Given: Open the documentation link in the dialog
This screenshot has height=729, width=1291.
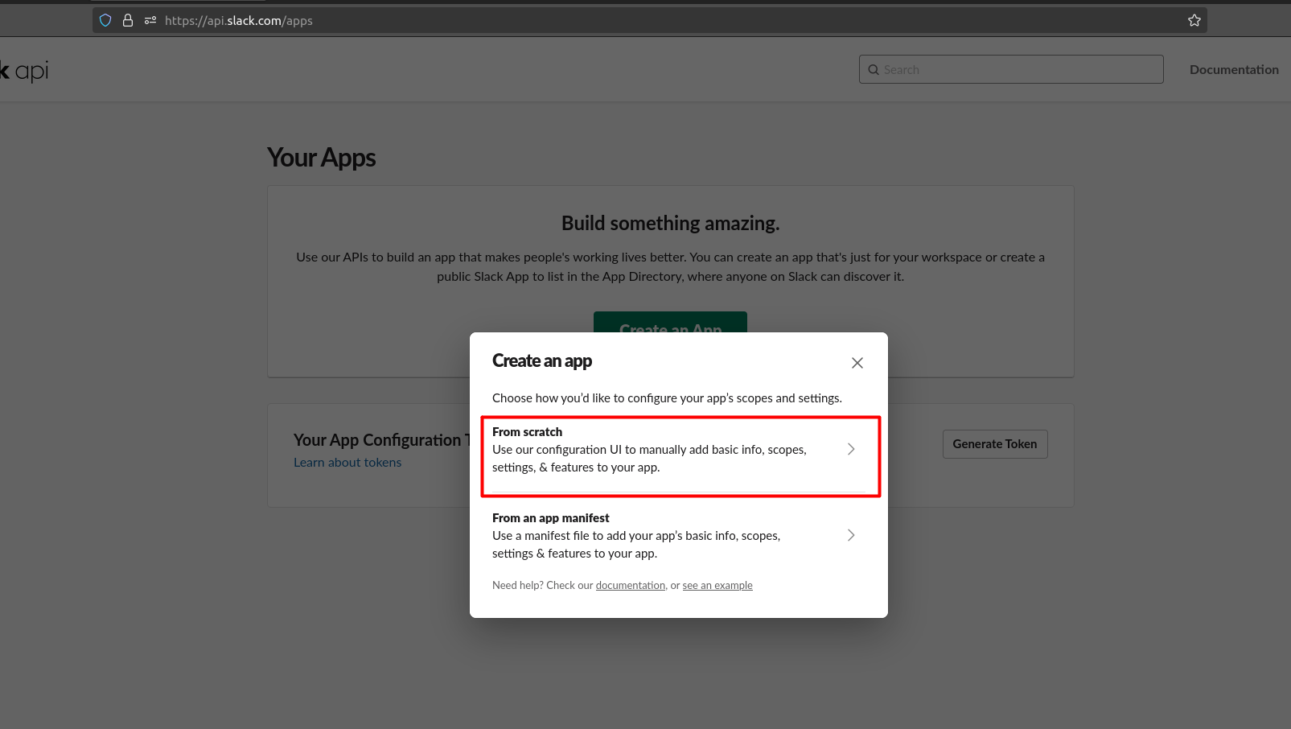Looking at the screenshot, I should (631, 586).
